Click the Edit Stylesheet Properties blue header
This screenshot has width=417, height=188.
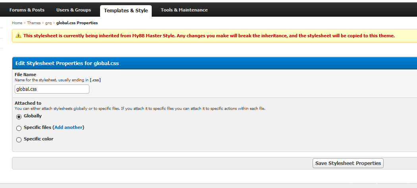(x=67, y=63)
